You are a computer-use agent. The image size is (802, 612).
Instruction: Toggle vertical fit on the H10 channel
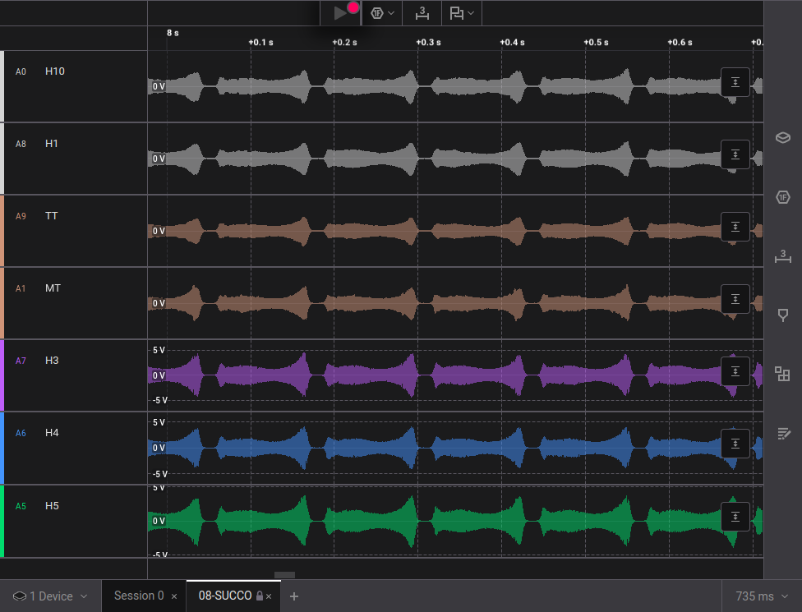(x=735, y=82)
